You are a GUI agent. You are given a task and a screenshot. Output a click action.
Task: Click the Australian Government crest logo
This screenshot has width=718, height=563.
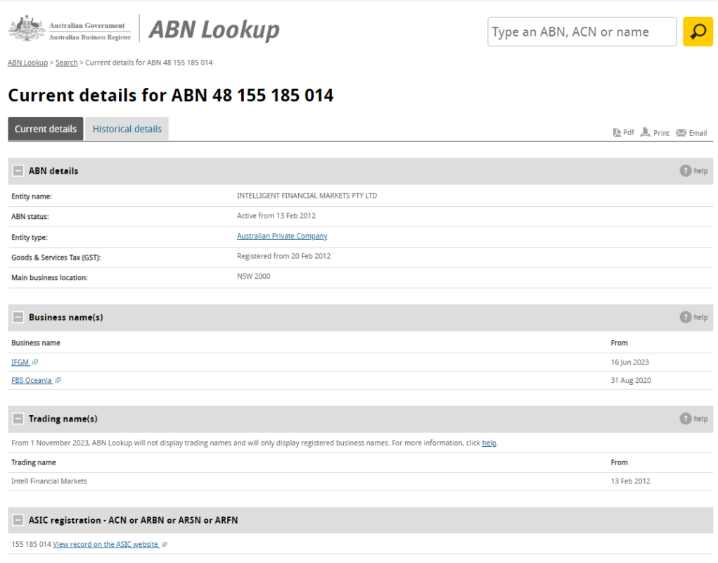point(27,28)
